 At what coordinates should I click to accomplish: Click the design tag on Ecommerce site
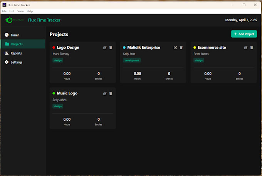[199, 60]
